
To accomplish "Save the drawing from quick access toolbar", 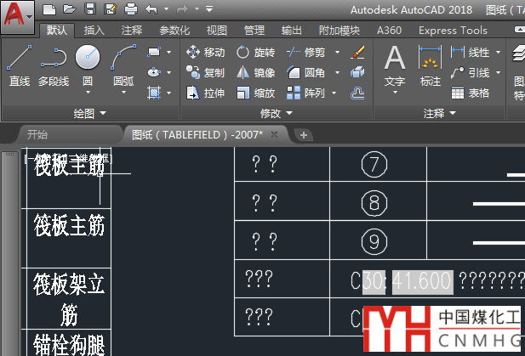I will (89, 9).
